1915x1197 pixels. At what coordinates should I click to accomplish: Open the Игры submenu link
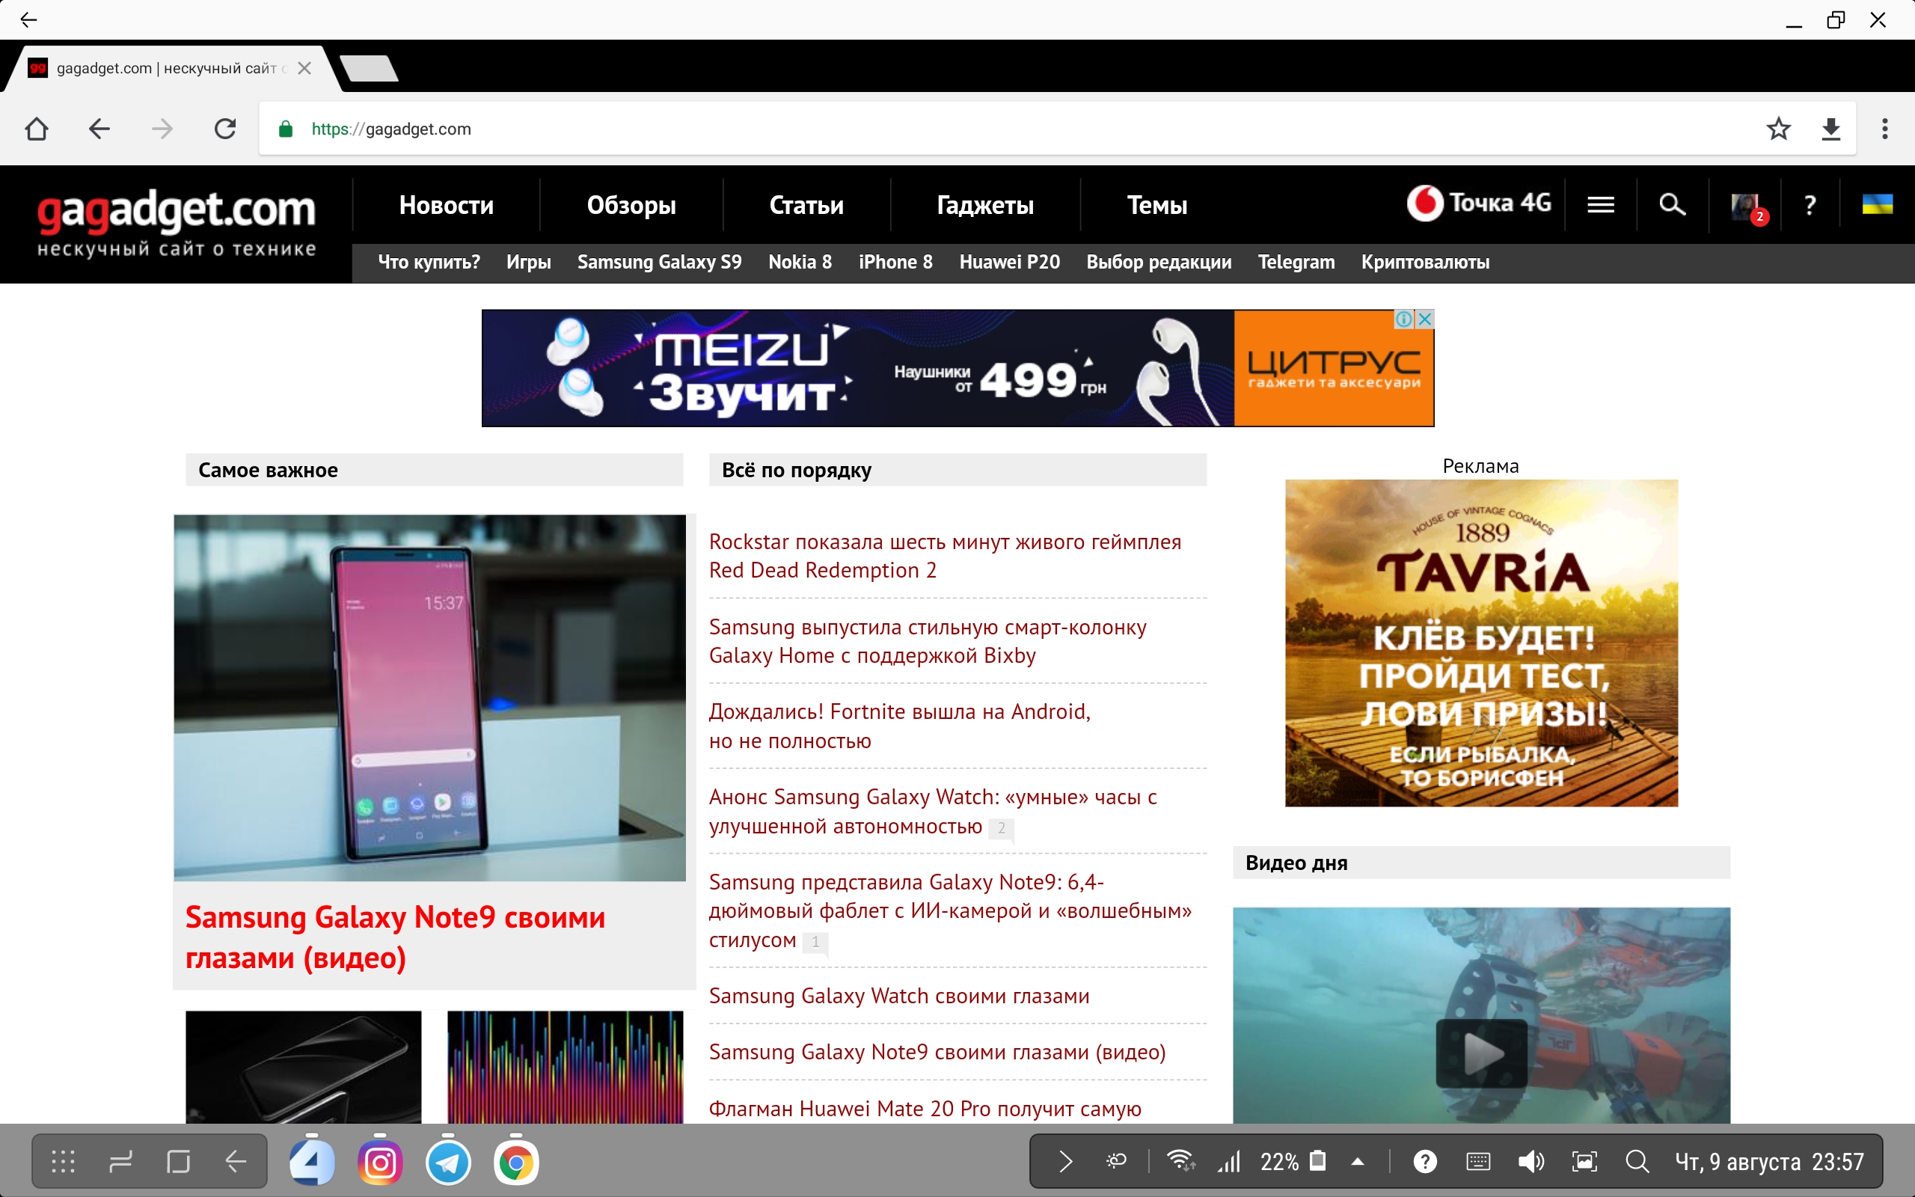point(529,262)
